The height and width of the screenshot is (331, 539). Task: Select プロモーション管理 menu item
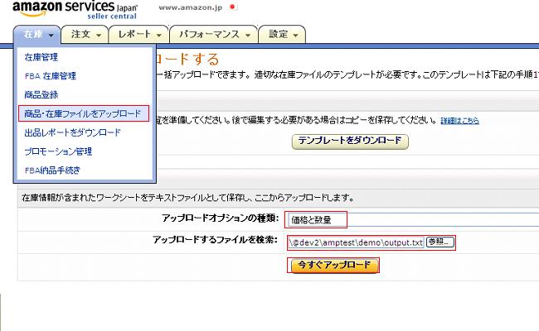58,151
